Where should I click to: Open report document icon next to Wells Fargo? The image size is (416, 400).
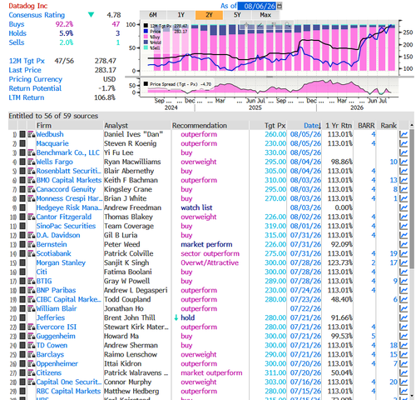pyautogui.click(x=32, y=162)
